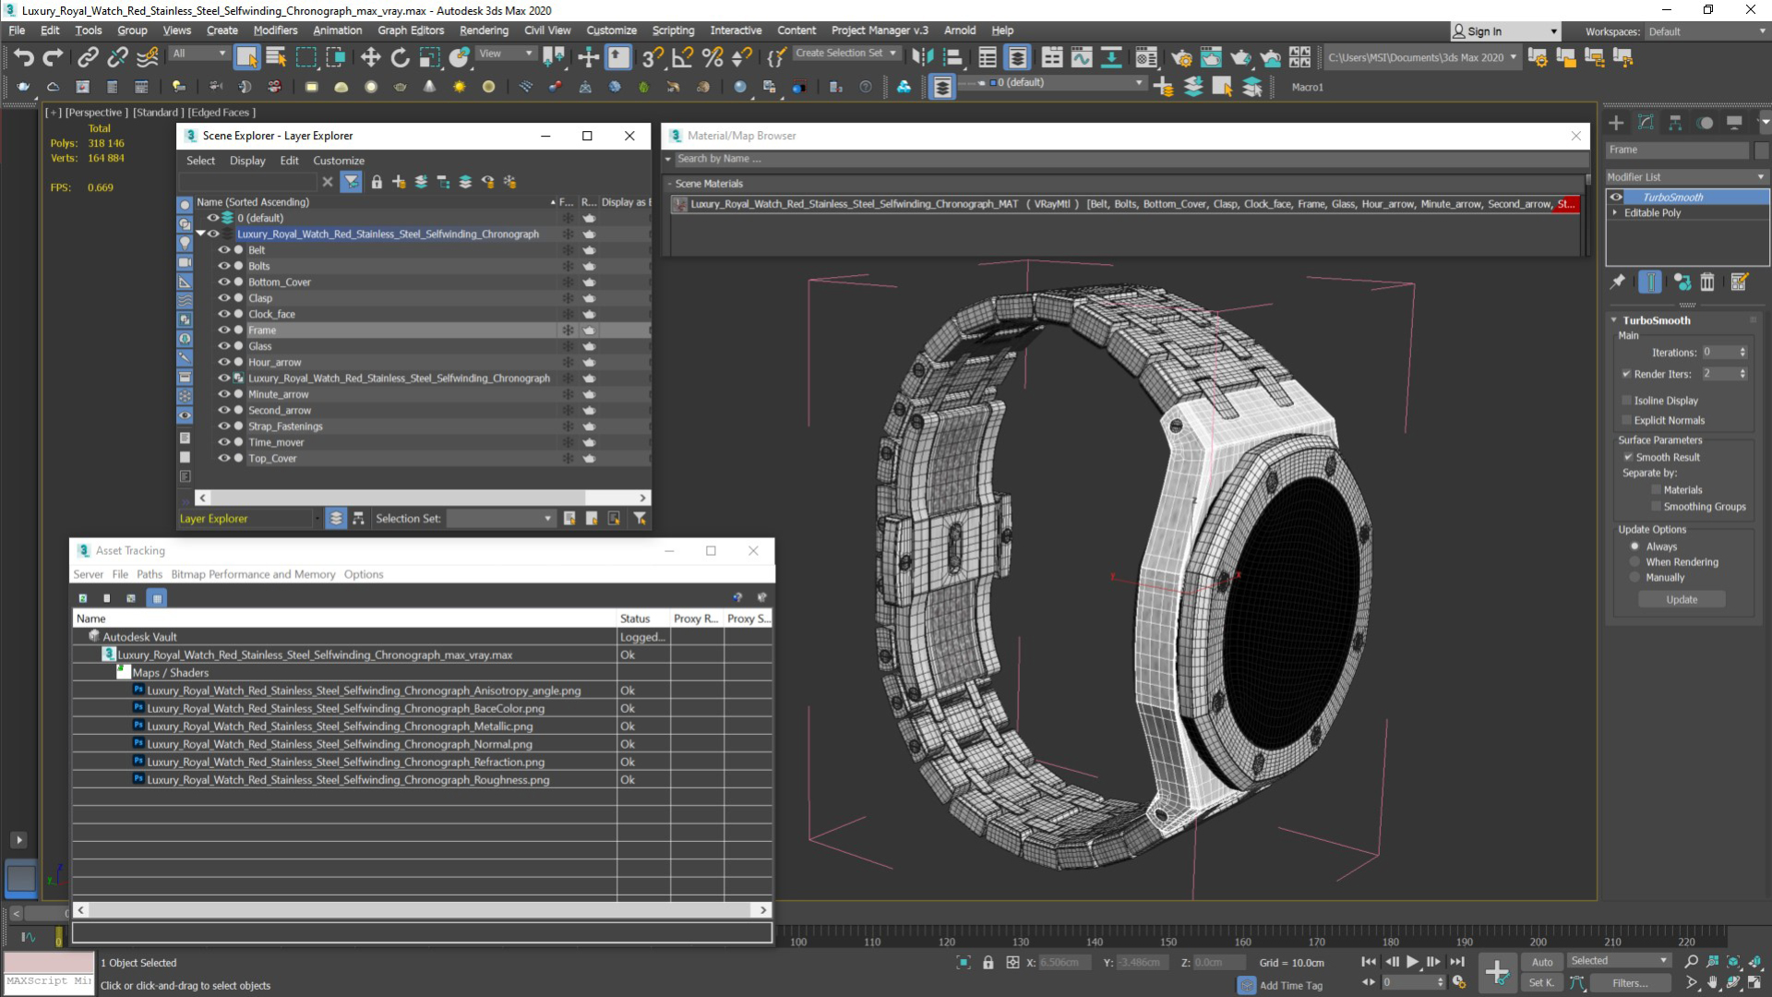Screen dimensions: 1772x997
Task: Open the Graph Editors menu
Action: pyautogui.click(x=411, y=30)
